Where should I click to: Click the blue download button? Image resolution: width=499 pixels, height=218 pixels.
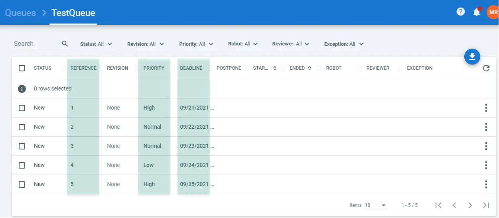tap(472, 57)
